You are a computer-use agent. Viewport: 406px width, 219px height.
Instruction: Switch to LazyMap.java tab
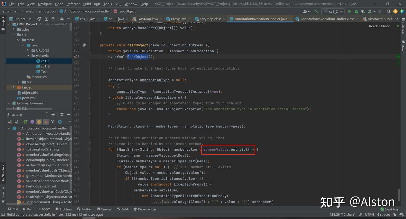(147, 19)
